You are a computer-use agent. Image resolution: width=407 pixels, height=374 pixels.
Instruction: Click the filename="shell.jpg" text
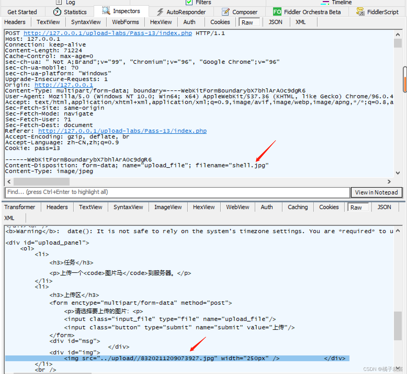click(232, 165)
